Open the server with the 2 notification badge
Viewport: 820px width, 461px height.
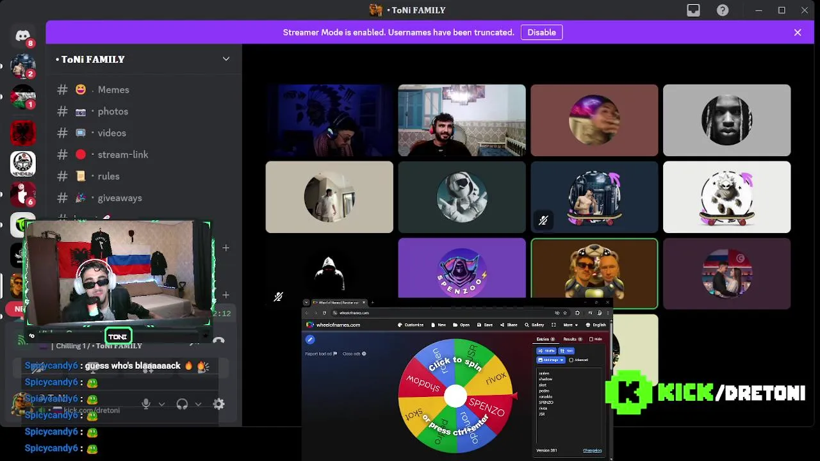click(23, 66)
